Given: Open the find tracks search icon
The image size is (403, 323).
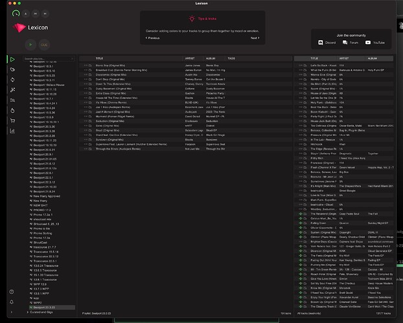Looking at the screenshot, I should [x=12, y=100].
